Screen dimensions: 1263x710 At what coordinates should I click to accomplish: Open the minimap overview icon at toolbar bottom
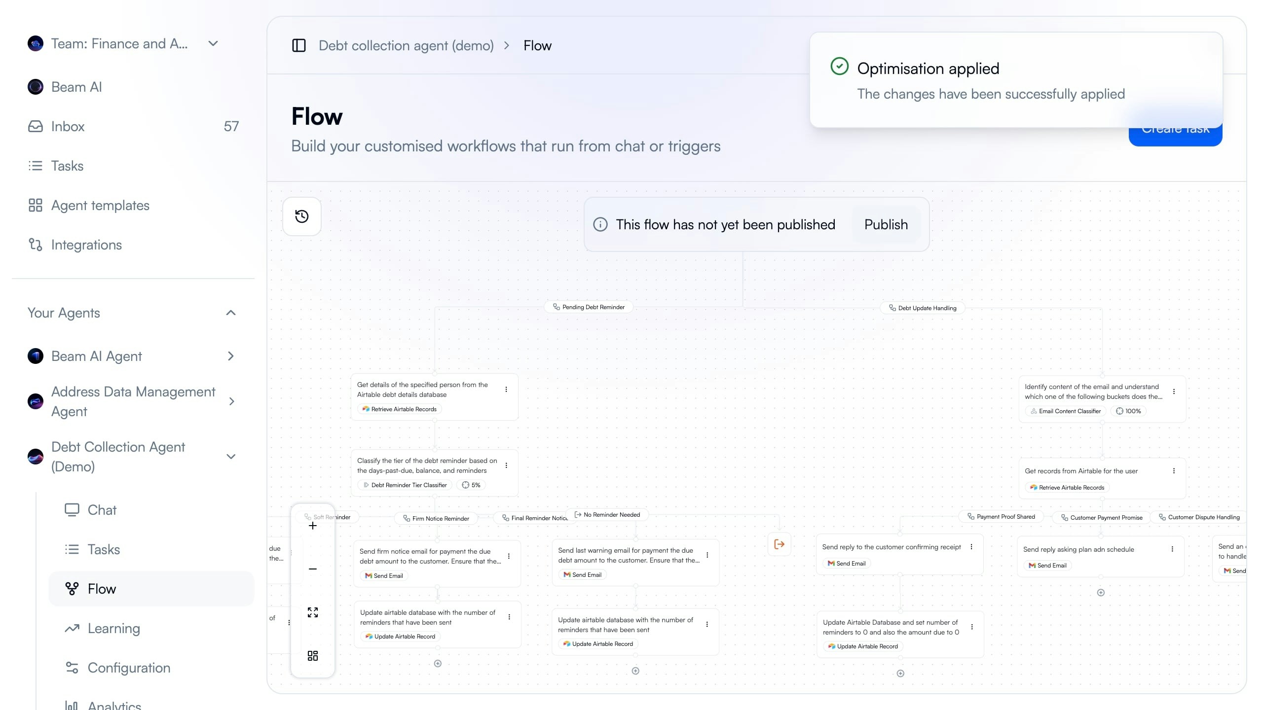click(x=313, y=656)
